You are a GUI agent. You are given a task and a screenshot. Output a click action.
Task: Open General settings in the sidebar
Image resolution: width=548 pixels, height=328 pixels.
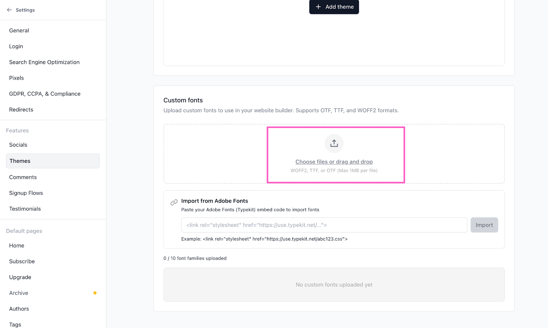[x=19, y=30]
